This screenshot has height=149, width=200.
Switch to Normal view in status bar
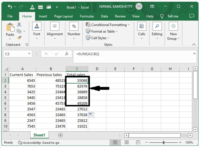[115, 142]
